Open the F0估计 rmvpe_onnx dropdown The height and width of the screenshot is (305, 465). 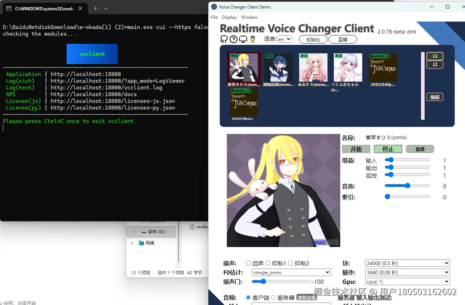click(291, 272)
